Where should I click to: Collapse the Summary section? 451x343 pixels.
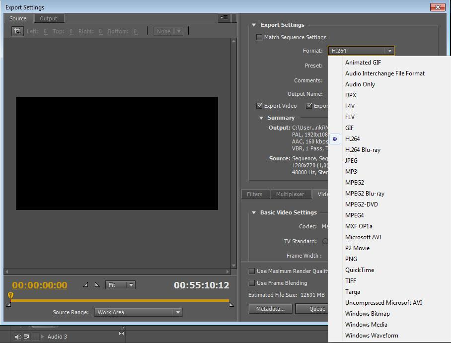click(261, 118)
